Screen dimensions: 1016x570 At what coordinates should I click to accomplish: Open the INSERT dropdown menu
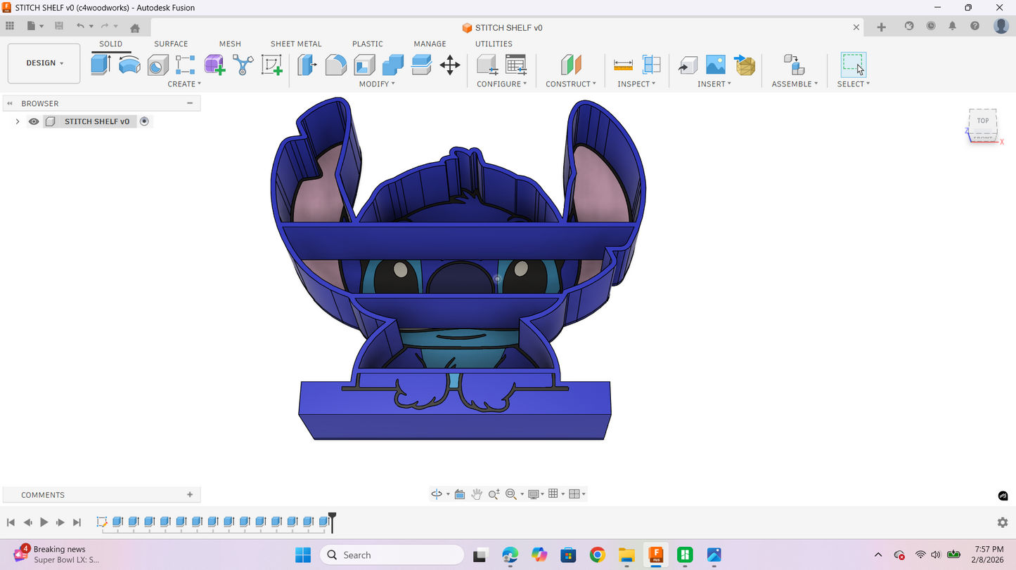point(714,84)
